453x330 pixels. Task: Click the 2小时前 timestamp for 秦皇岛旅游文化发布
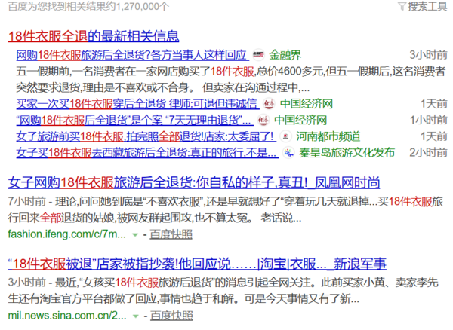pos(428,153)
